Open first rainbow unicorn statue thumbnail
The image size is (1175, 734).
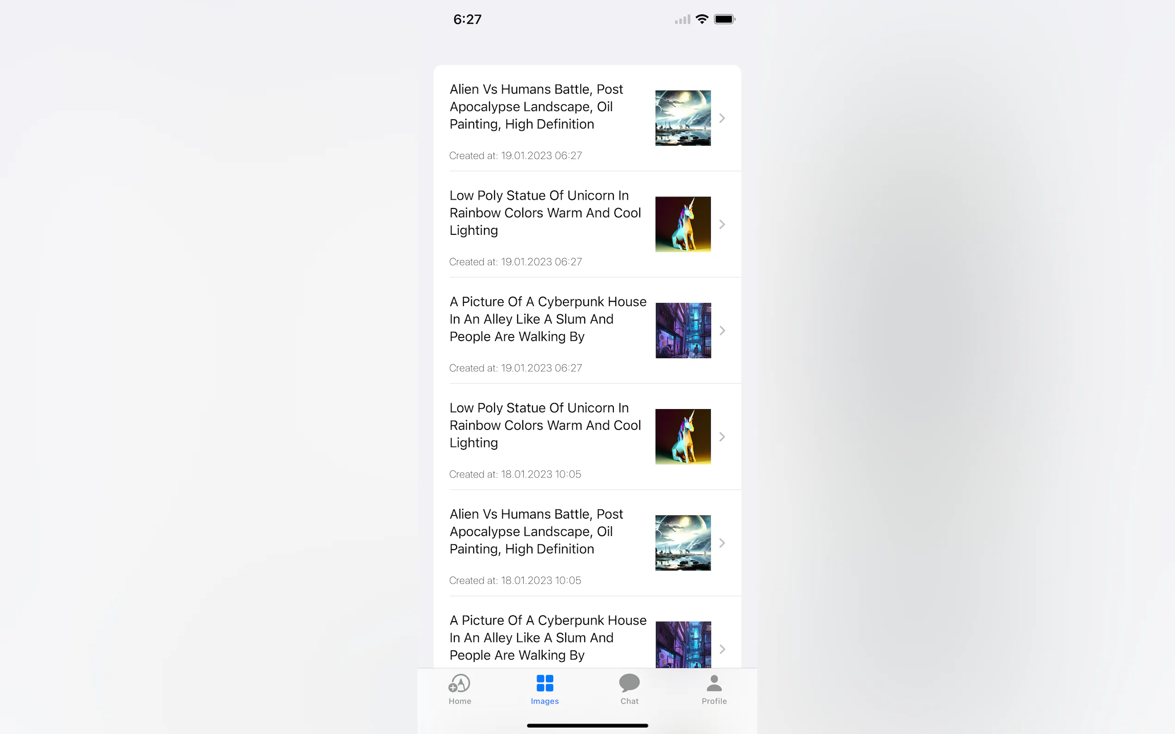(x=682, y=224)
